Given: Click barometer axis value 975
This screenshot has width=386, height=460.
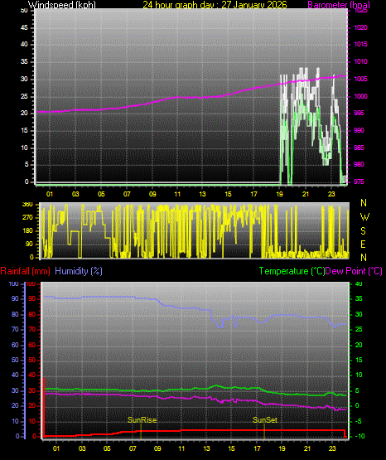Looking at the screenshot, I should tap(359, 182).
